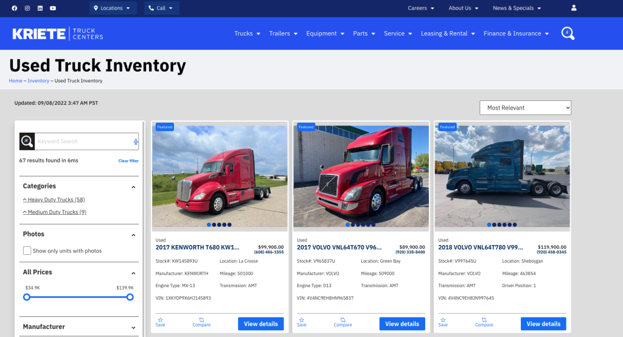Open the Trucks menu
The width and height of the screenshot is (623, 337).
coord(247,33)
